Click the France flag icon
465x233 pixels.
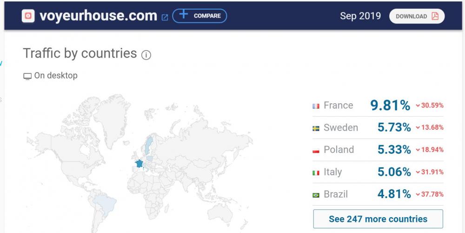point(316,106)
